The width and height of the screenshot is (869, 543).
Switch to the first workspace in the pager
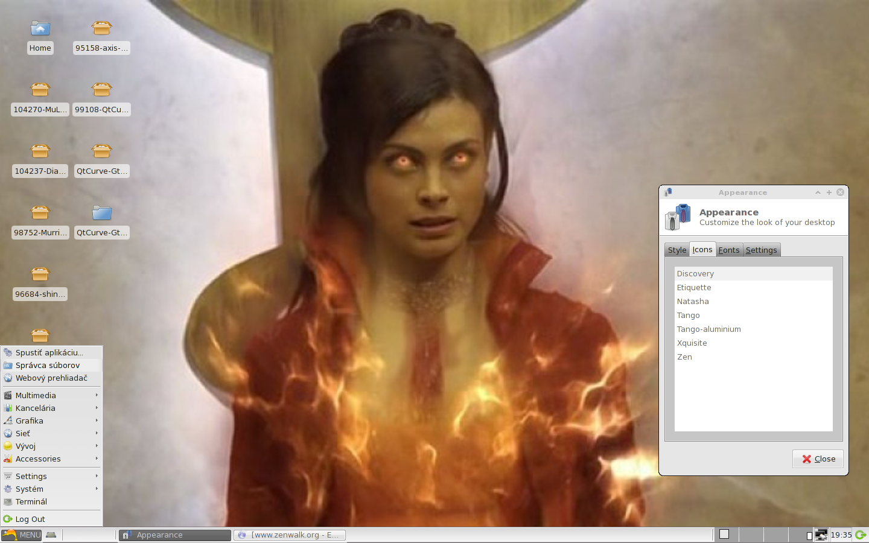(x=725, y=535)
